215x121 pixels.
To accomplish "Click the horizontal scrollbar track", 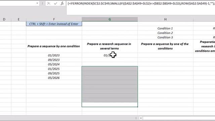I will coord(179,118).
